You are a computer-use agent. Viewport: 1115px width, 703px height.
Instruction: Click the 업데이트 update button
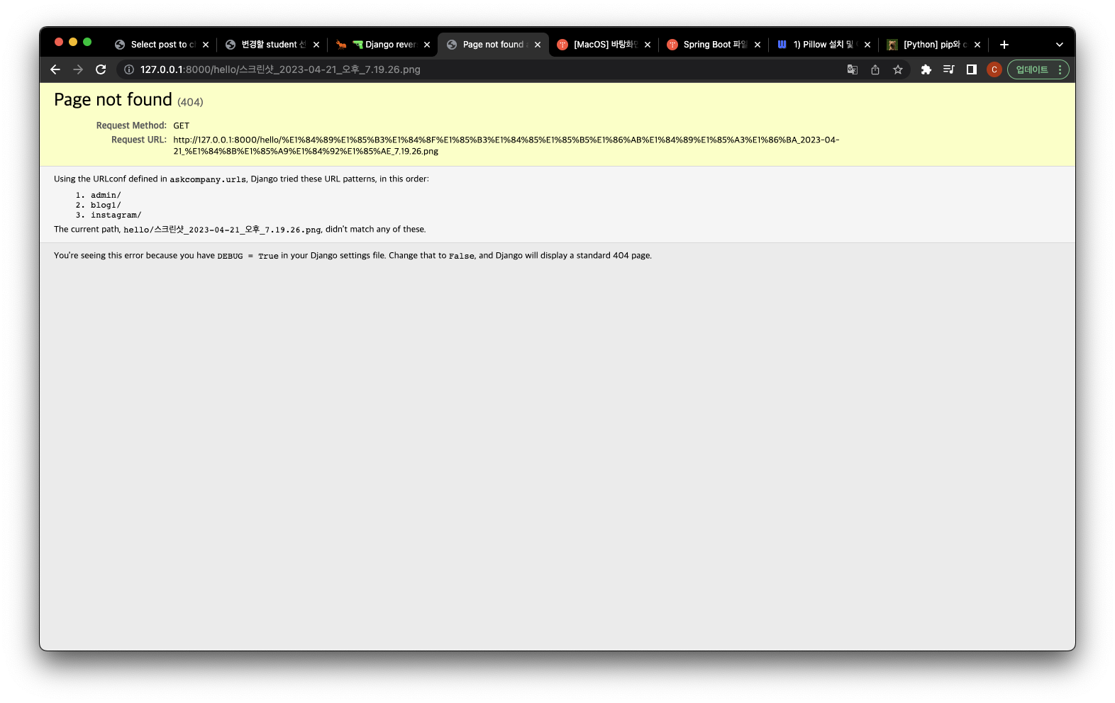pyautogui.click(x=1031, y=69)
